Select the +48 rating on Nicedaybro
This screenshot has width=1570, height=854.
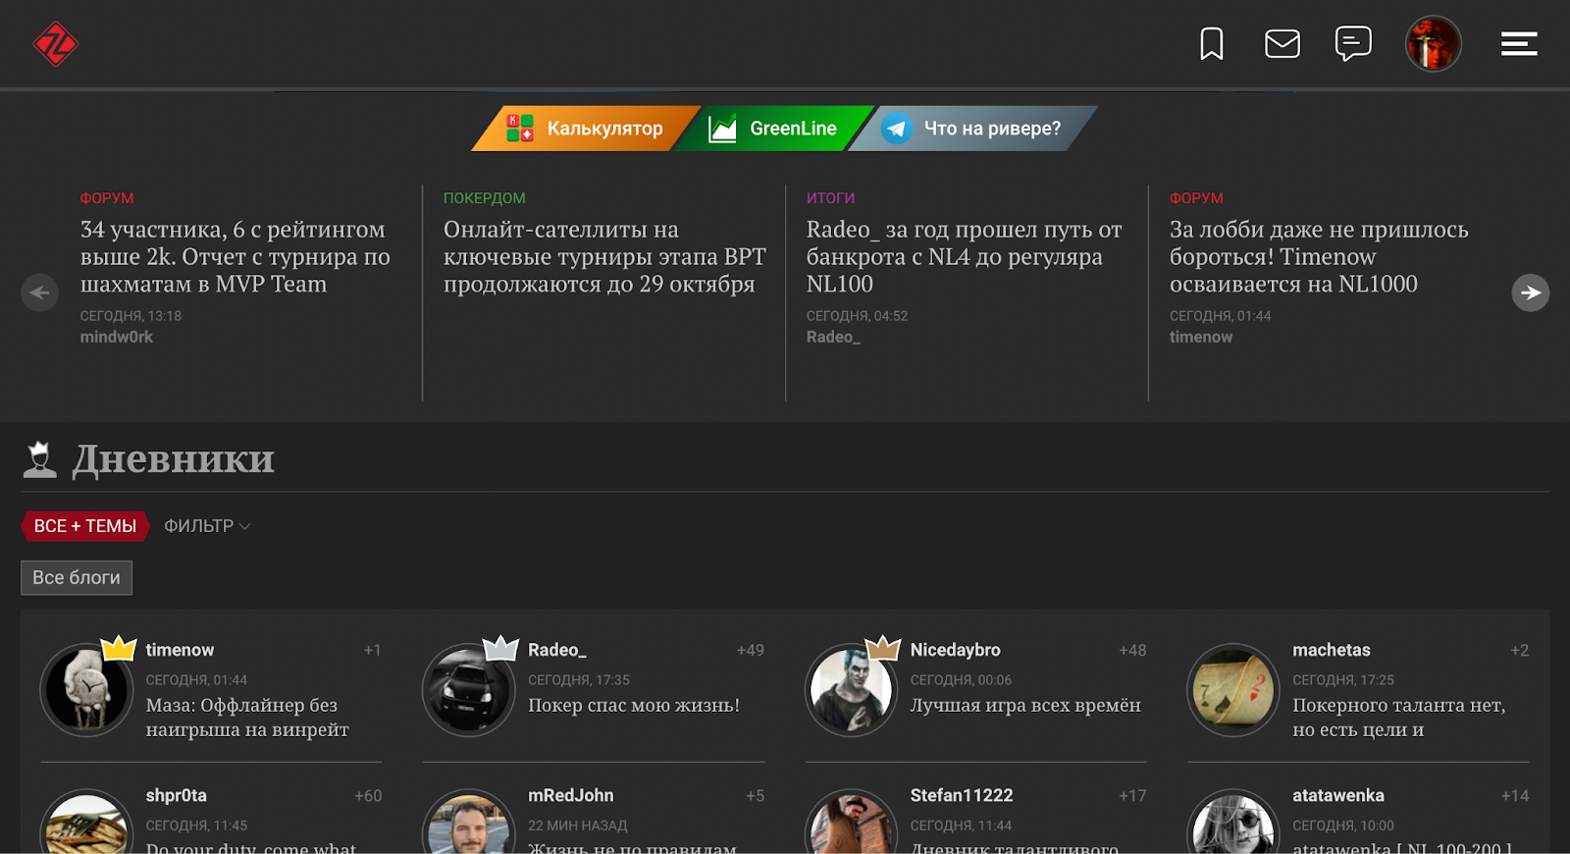pyautogui.click(x=1132, y=650)
